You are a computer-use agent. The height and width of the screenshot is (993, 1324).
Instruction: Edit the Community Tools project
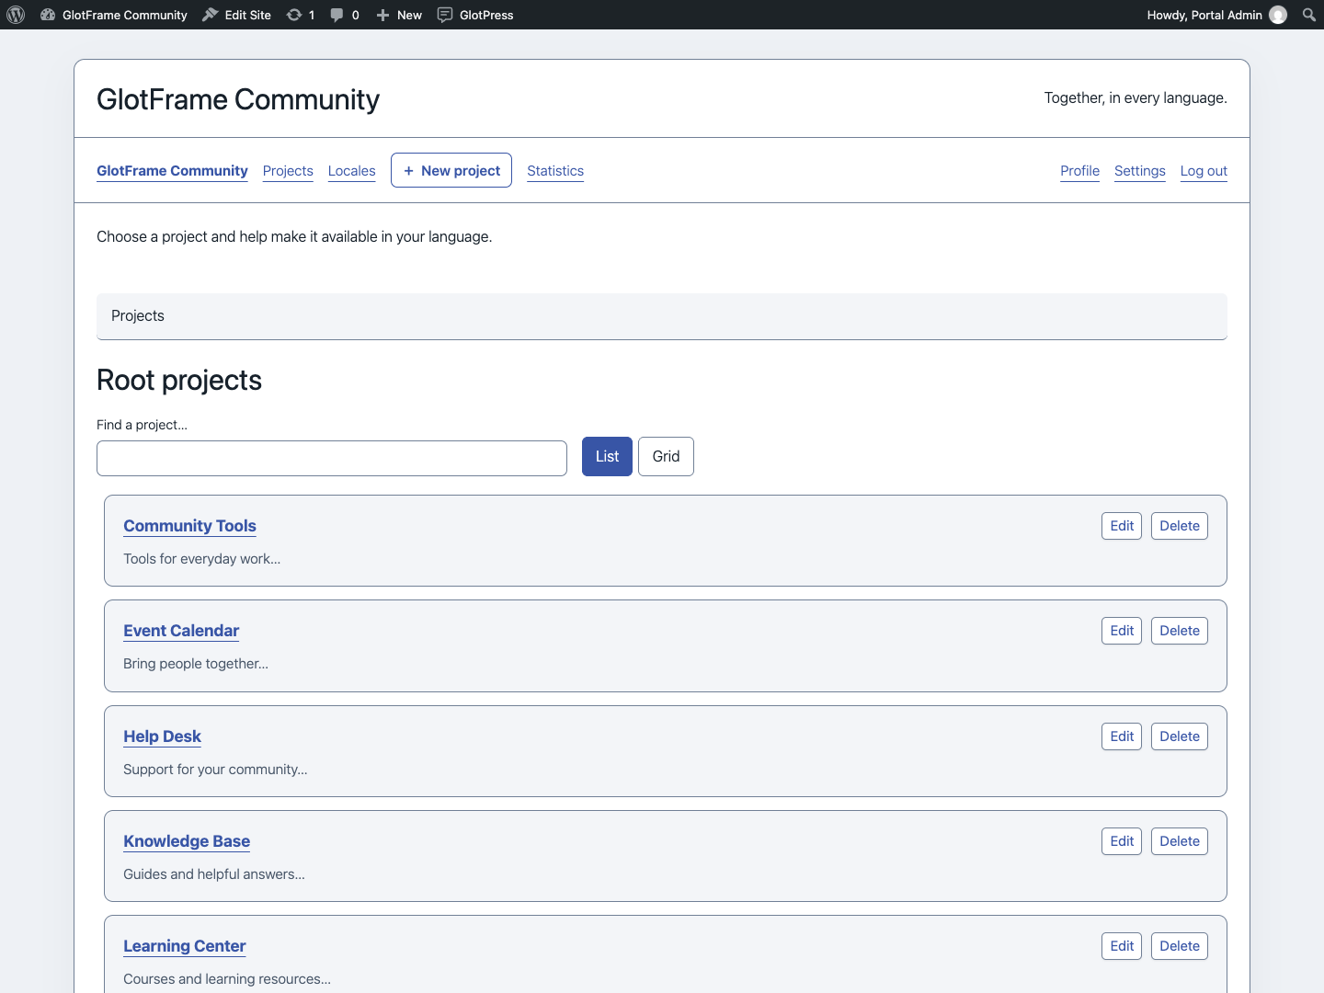click(1122, 526)
